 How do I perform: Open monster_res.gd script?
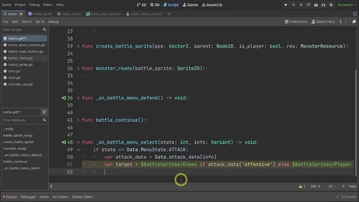(25, 84)
